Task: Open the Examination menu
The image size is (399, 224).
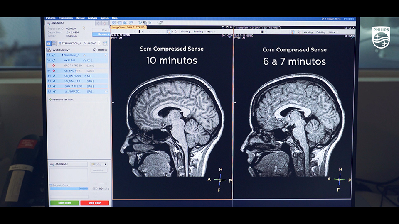Action: point(66,18)
